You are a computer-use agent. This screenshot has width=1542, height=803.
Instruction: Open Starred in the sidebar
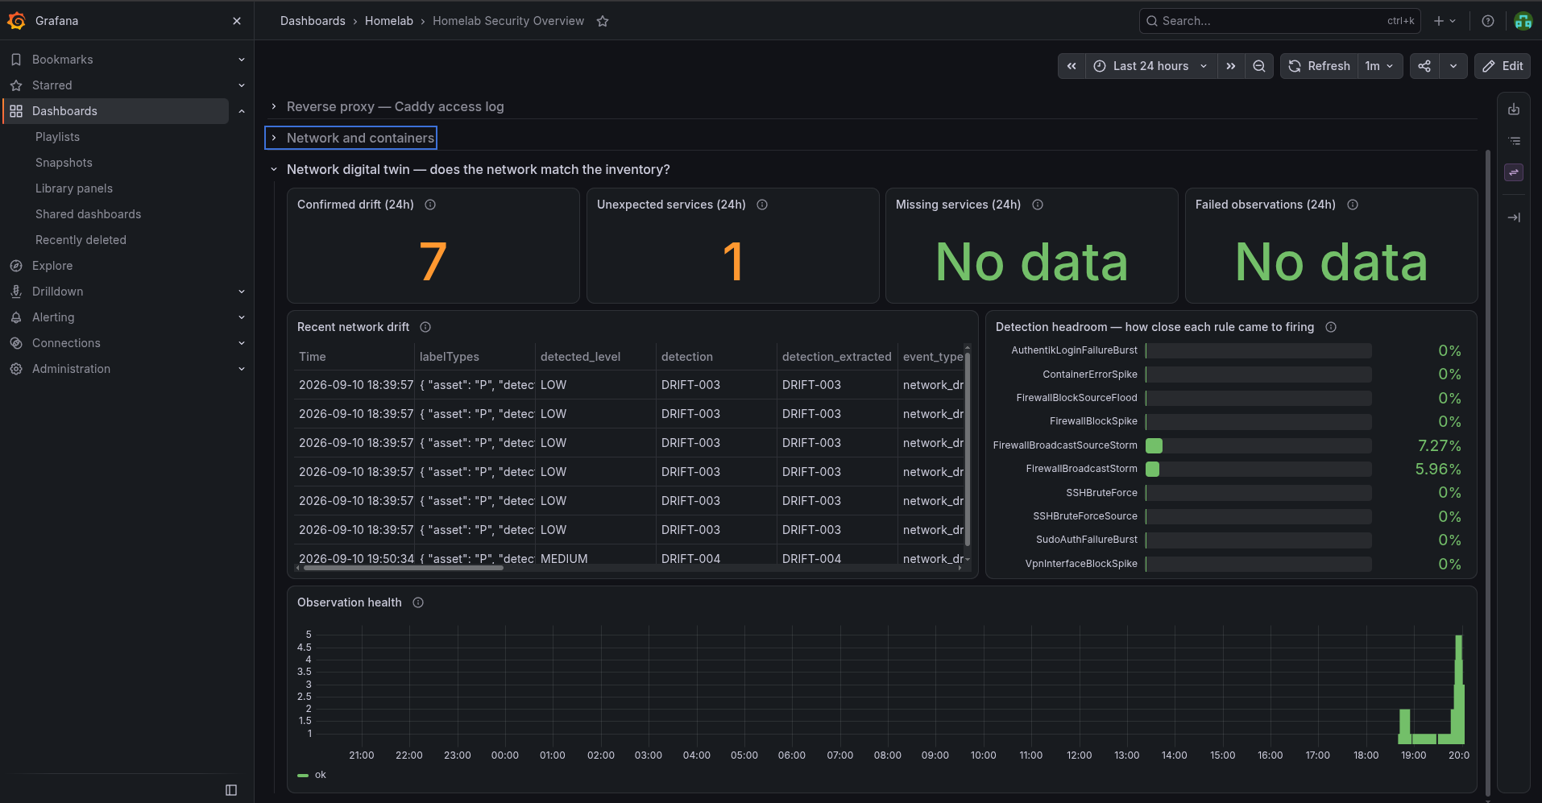[52, 85]
